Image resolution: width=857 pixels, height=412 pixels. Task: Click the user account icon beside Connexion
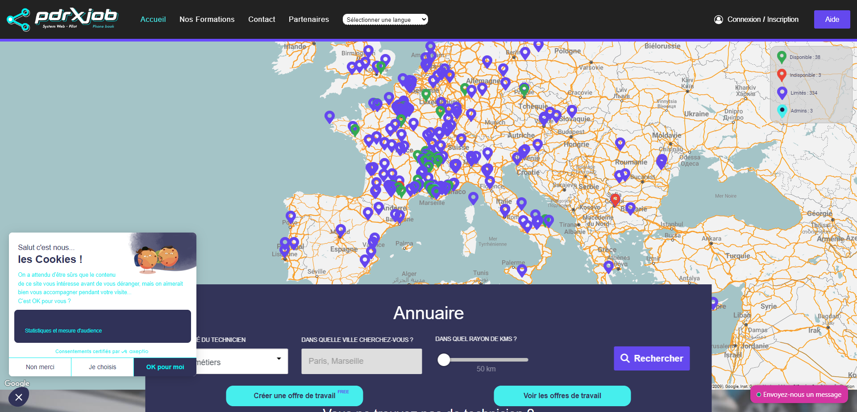[x=718, y=20]
